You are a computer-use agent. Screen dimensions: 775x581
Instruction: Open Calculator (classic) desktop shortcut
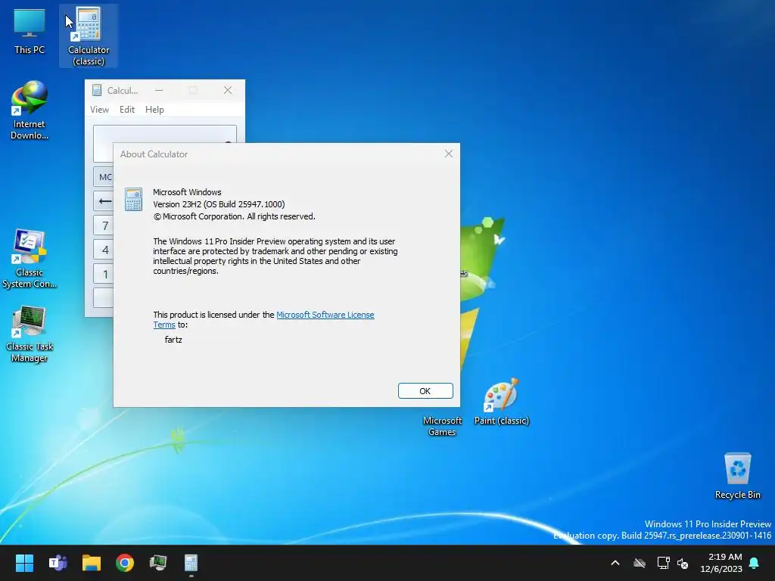[x=89, y=36]
